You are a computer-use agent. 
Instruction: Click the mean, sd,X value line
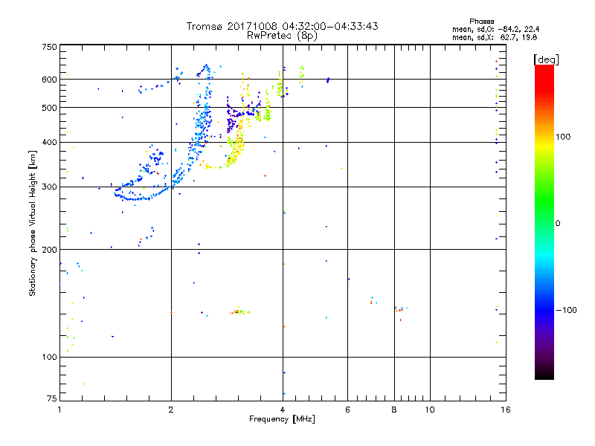(495, 37)
